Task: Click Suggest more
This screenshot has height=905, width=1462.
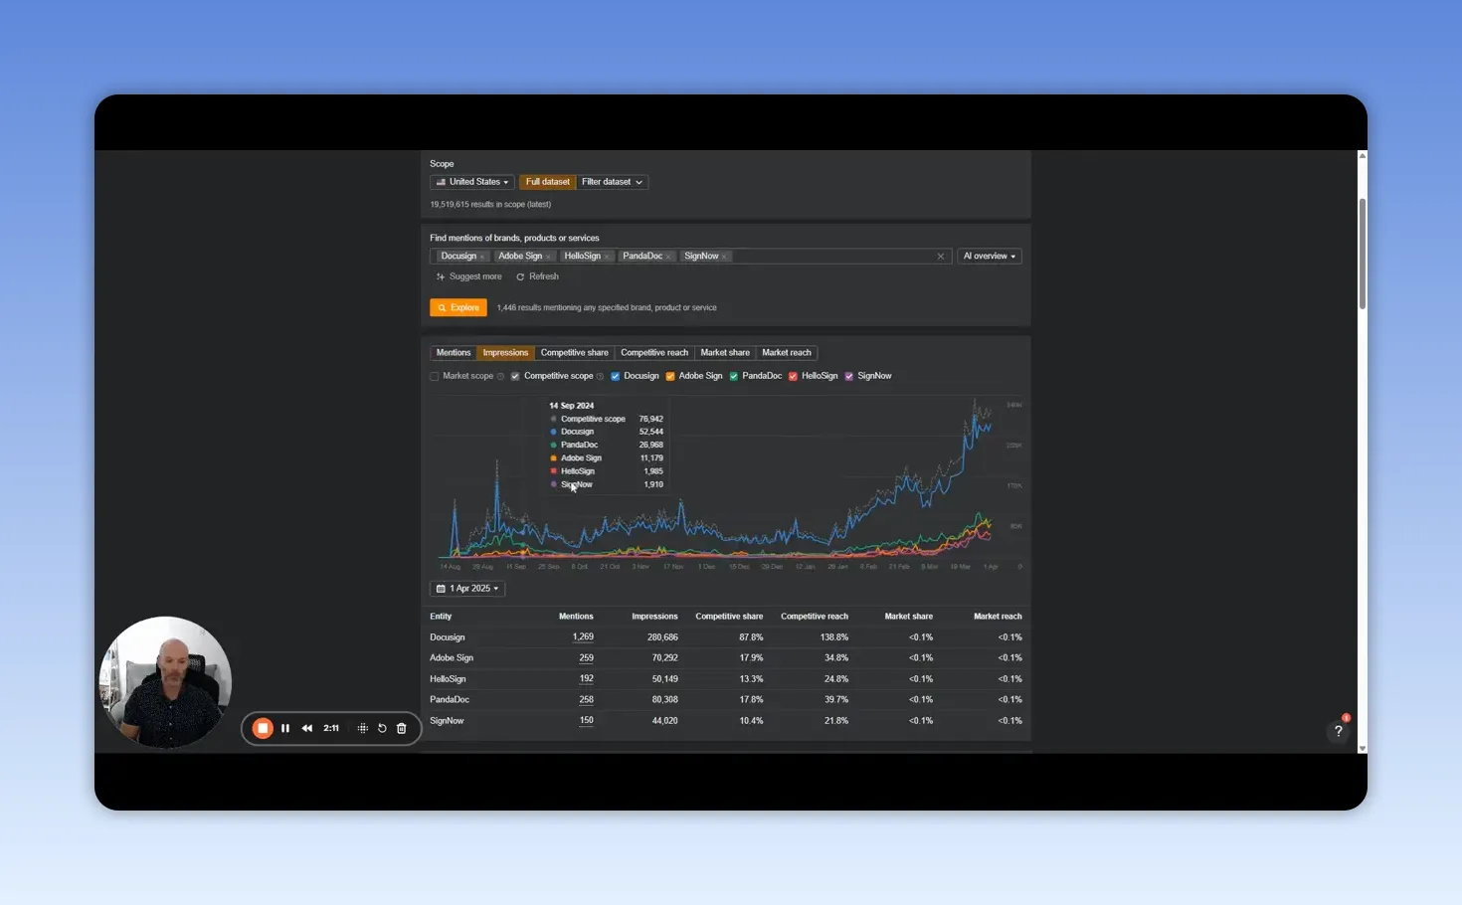Action: click(x=469, y=277)
